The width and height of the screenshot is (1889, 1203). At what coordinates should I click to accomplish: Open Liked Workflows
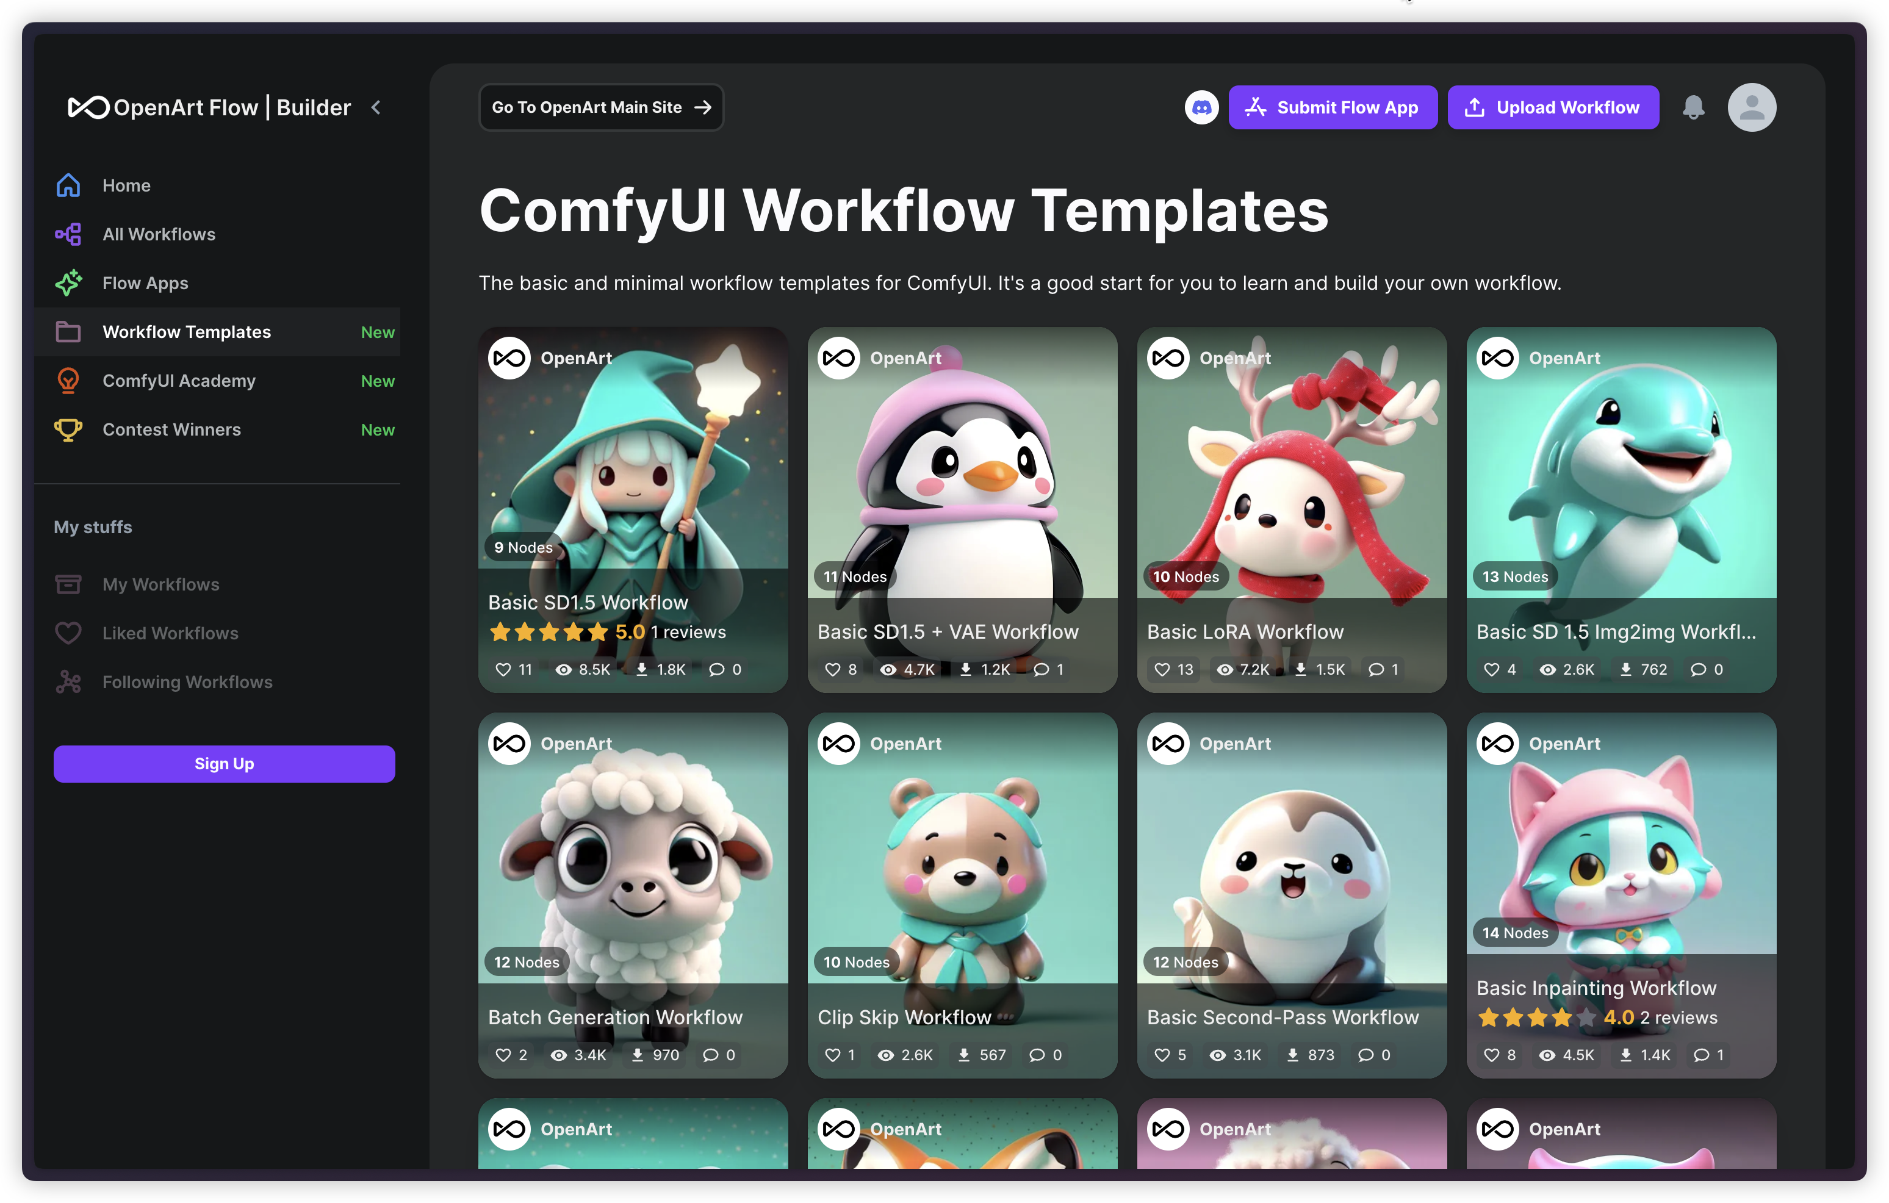(217, 633)
